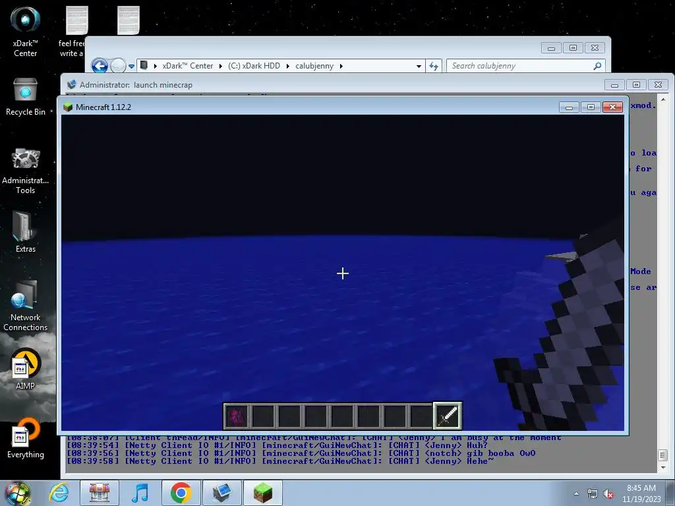Viewport: 675px width, 506px height.
Task: Select the sword in the last hotbar slot
Action: tap(448, 416)
